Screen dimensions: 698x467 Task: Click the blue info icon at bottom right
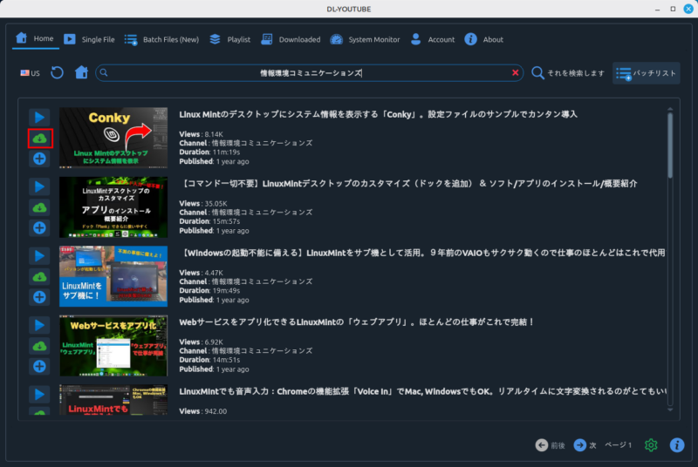(677, 445)
